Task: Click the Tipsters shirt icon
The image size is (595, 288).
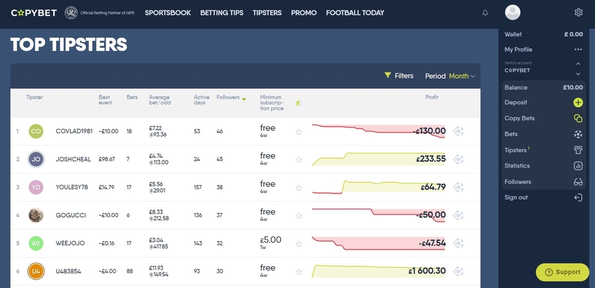Action: pos(578,150)
